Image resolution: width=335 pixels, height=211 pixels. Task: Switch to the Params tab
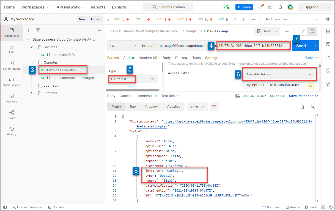113,58
